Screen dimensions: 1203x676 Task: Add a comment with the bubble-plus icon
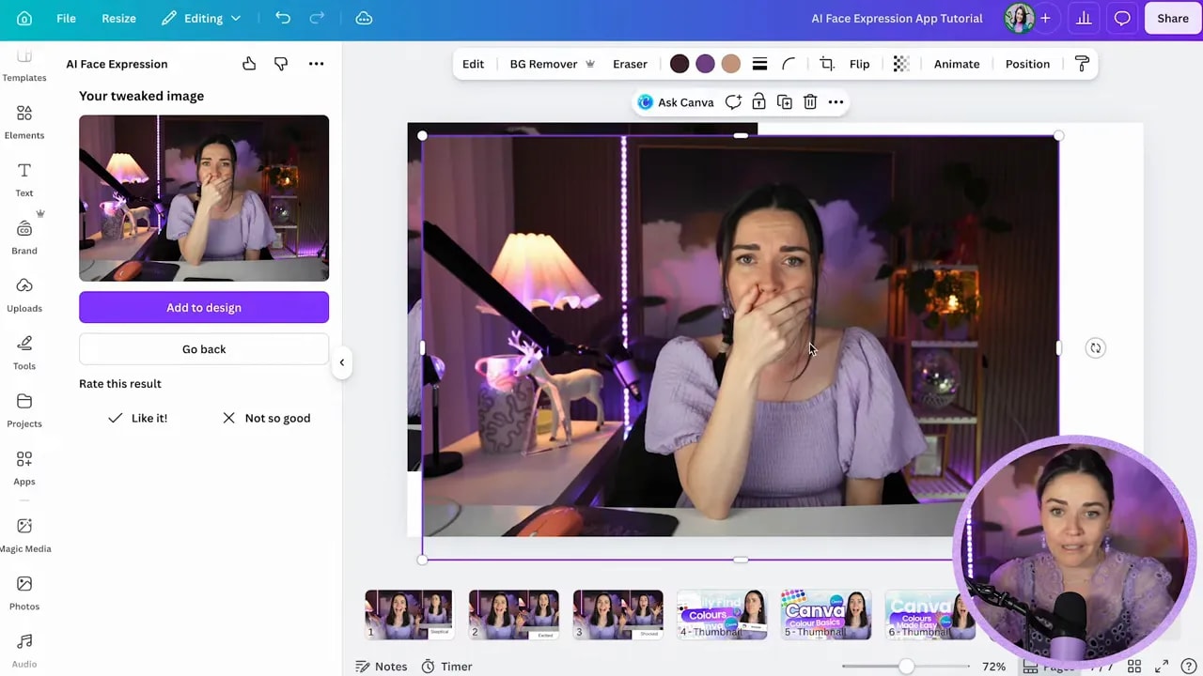733,102
